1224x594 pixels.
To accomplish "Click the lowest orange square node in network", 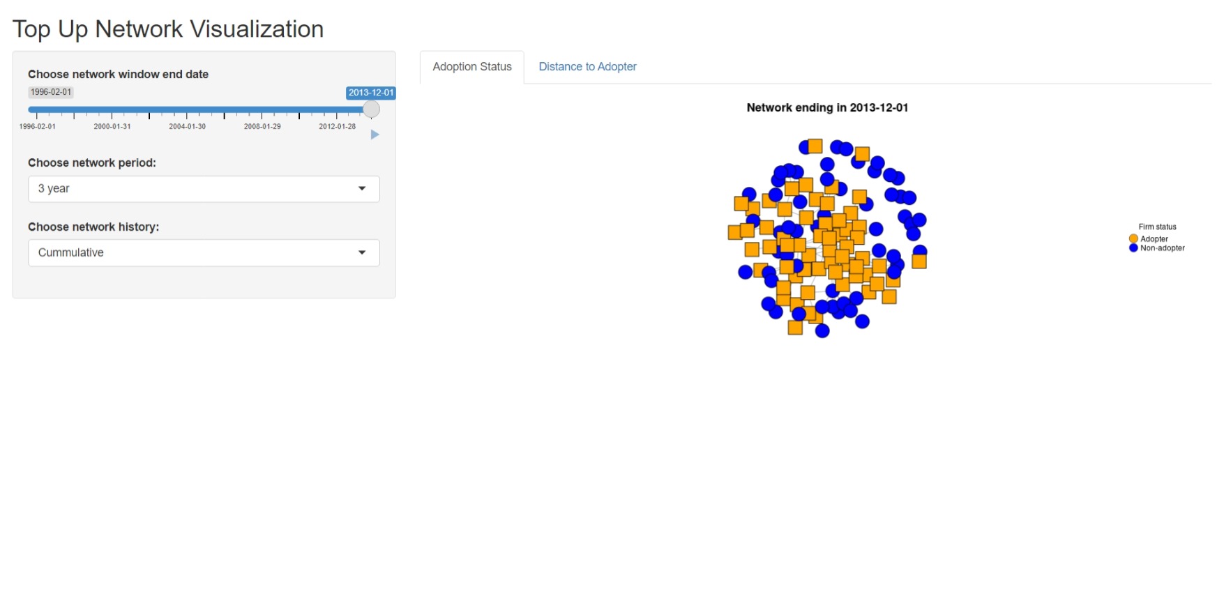I will [x=795, y=328].
